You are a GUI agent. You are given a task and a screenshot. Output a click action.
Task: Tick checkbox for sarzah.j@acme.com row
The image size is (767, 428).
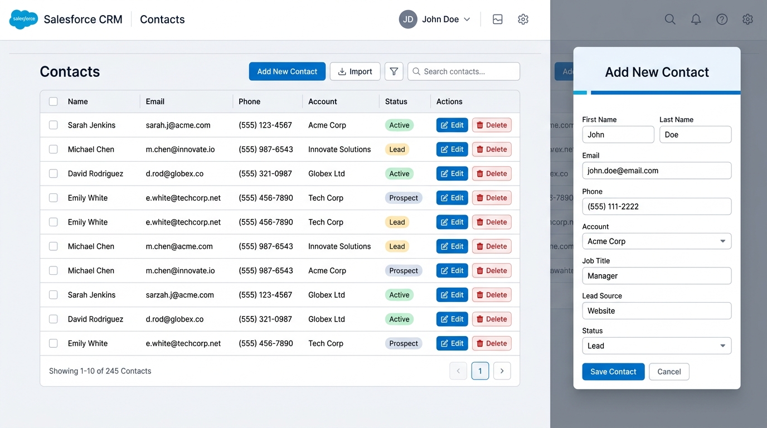(x=54, y=295)
